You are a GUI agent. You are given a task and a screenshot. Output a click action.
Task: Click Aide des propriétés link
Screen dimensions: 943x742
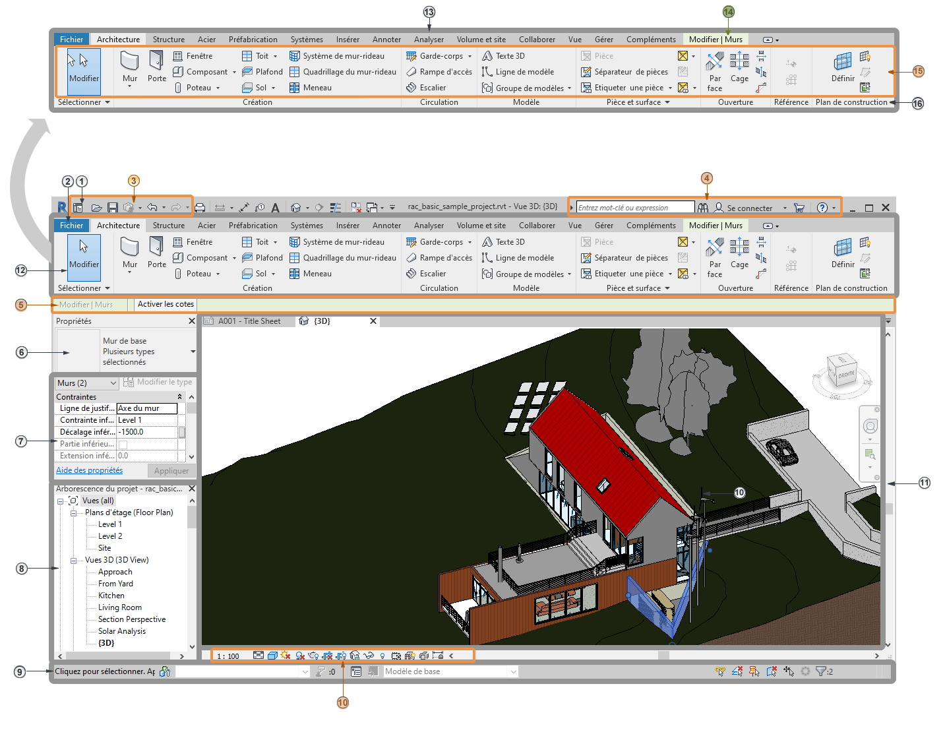90,470
